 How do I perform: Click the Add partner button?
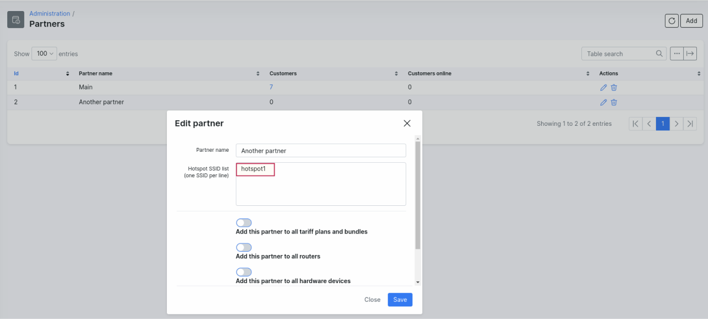691,21
